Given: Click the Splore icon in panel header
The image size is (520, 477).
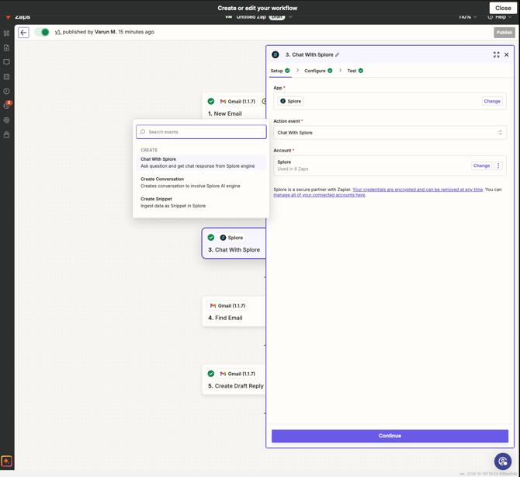Looking at the screenshot, I should pyautogui.click(x=276, y=55).
